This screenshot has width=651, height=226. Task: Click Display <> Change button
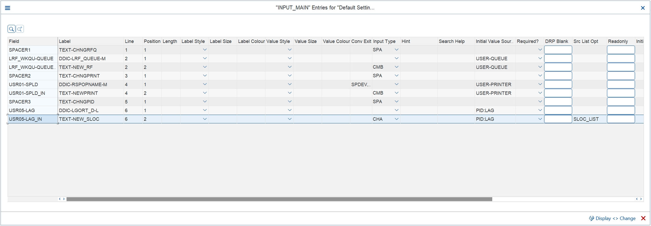[612, 218]
